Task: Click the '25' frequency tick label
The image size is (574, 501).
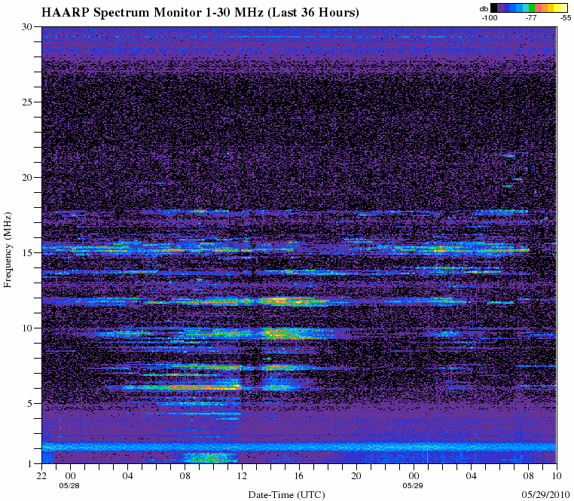Action: coord(27,102)
